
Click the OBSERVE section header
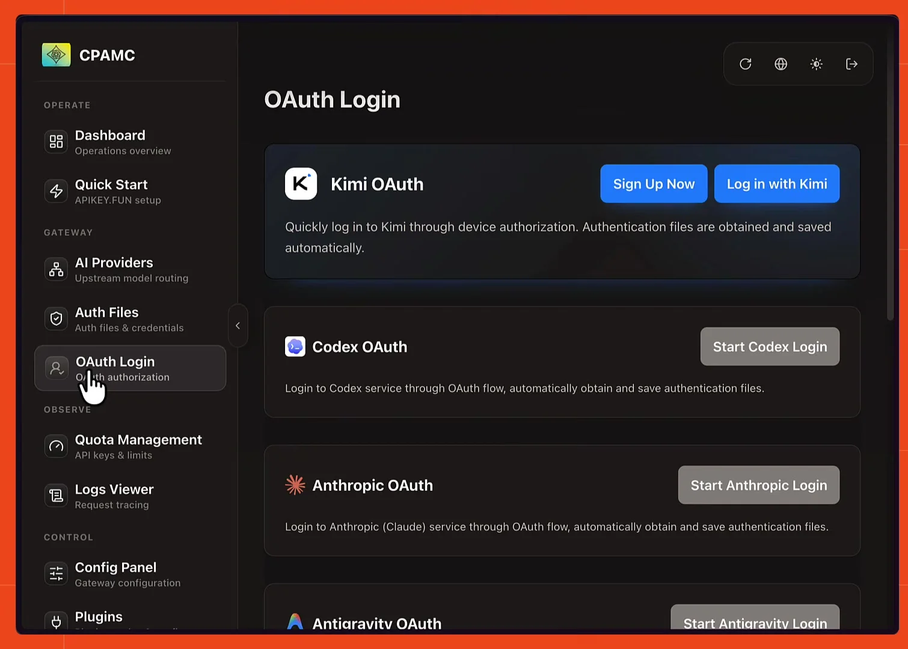[67, 410]
